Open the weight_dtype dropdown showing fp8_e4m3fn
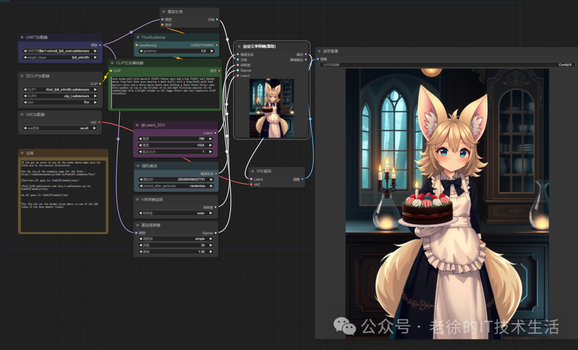Screen dimensions: 578x350 [x=60, y=57]
